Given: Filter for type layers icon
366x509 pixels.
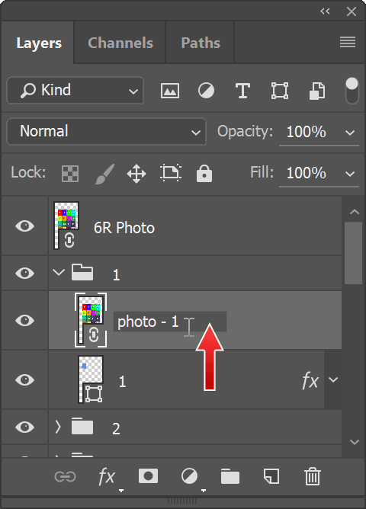Looking at the screenshot, I should [x=242, y=91].
